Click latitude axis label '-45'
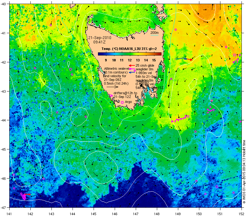Viewport: 248px width, 217px height. click(3, 149)
